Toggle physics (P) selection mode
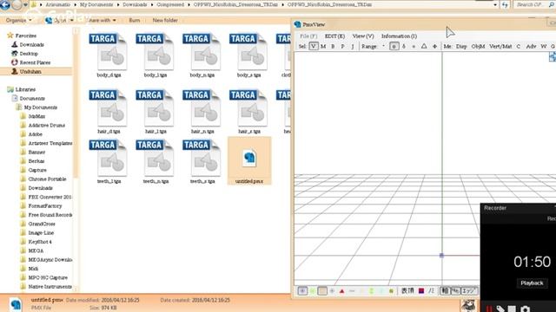 [342, 46]
